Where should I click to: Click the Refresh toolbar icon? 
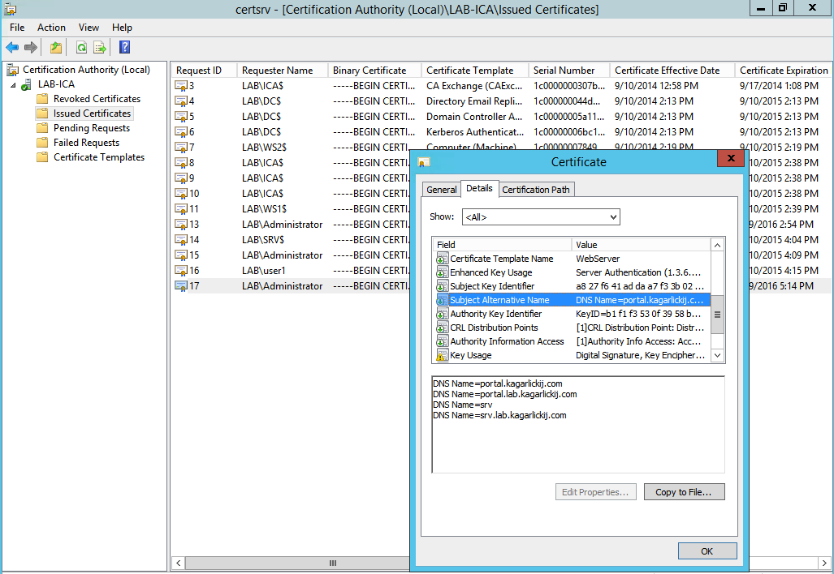point(81,48)
